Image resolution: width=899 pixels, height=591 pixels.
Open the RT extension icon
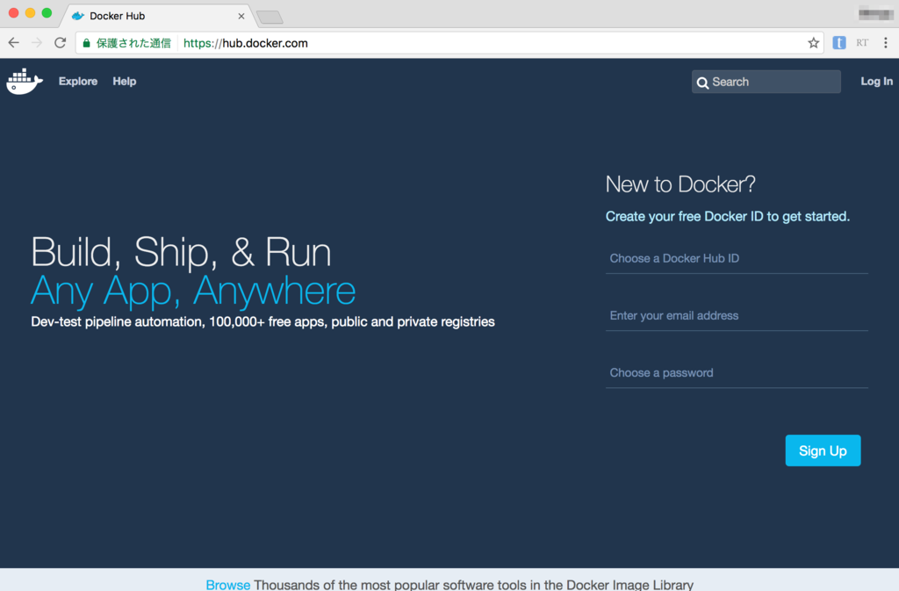click(862, 43)
